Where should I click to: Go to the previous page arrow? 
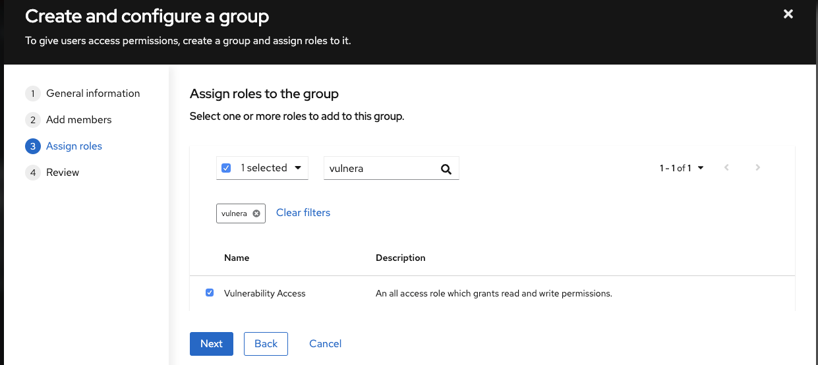(726, 168)
